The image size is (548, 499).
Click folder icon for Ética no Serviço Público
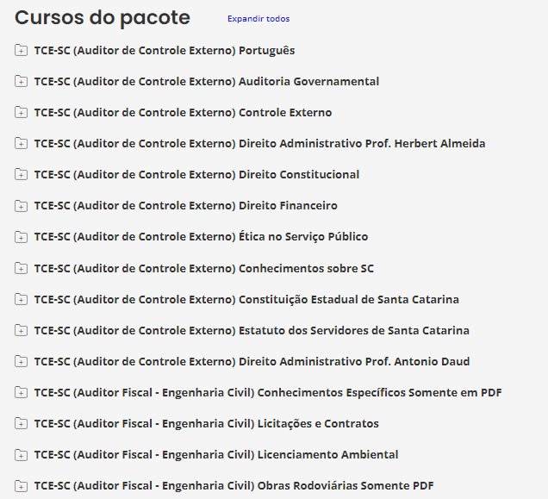point(21,236)
